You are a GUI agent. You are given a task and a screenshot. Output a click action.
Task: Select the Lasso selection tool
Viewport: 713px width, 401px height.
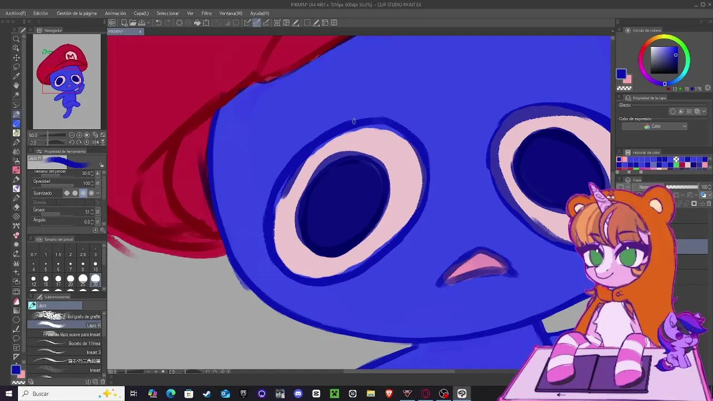[x=16, y=67]
